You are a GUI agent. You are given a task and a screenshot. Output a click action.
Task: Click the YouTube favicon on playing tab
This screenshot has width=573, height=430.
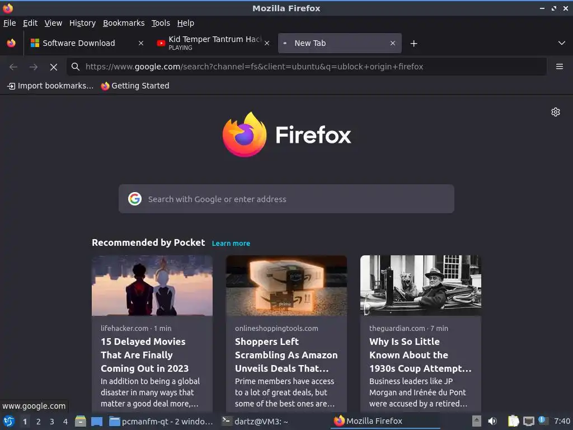161,43
